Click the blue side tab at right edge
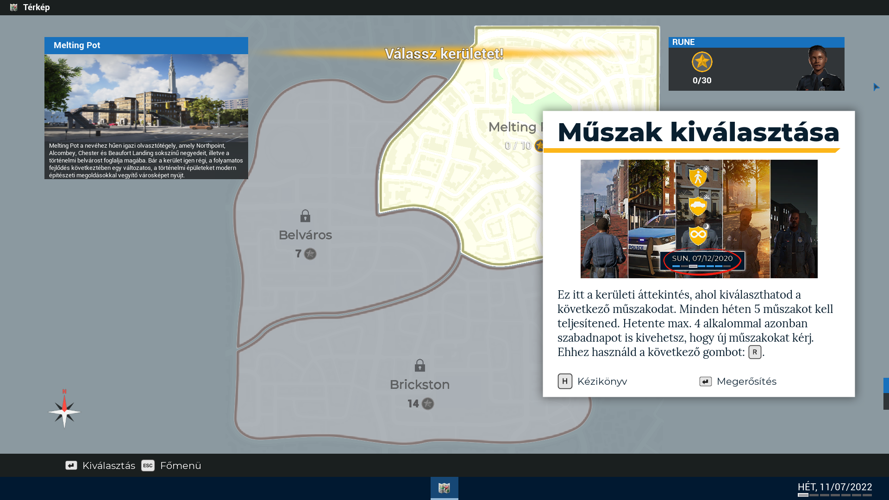Viewport: 889px width, 500px height. pos(886,385)
